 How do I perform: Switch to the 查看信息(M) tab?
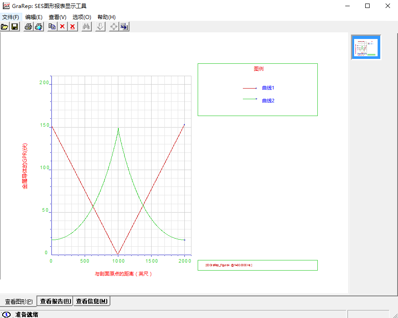pyautogui.click(x=91, y=302)
